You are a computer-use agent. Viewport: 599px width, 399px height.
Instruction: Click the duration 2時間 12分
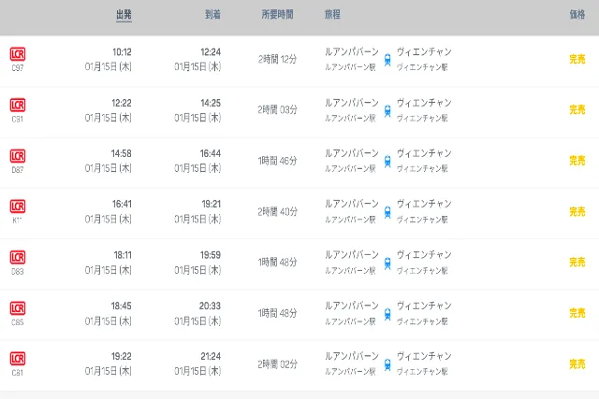coord(277,59)
